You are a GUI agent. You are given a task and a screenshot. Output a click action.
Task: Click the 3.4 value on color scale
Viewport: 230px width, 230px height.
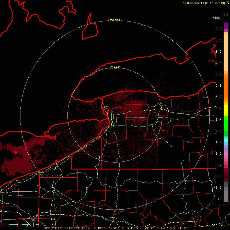(x=218, y=119)
